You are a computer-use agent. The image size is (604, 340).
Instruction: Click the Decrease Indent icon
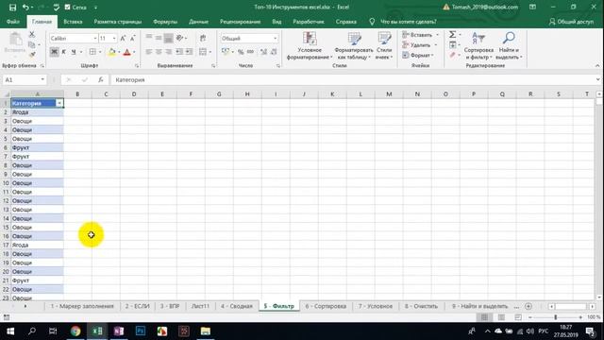click(179, 52)
